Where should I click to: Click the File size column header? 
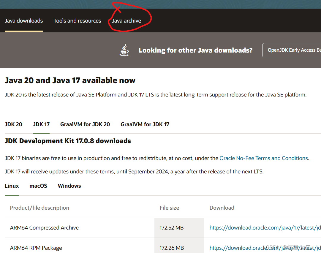click(x=169, y=208)
